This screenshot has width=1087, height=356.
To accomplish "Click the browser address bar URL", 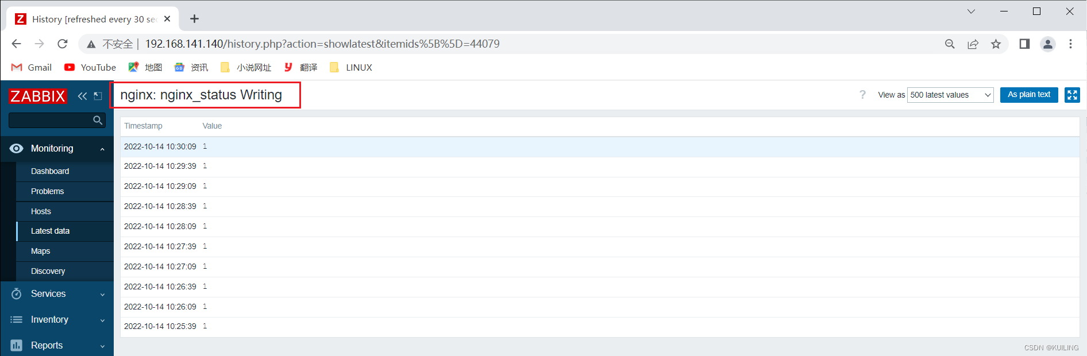I will click(322, 44).
